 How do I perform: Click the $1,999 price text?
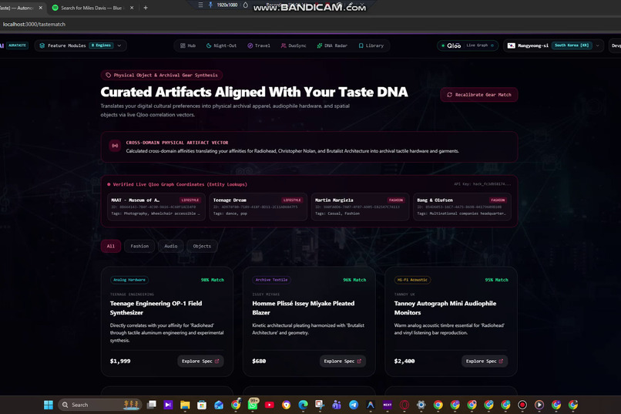pyautogui.click(x=120, y=361)
